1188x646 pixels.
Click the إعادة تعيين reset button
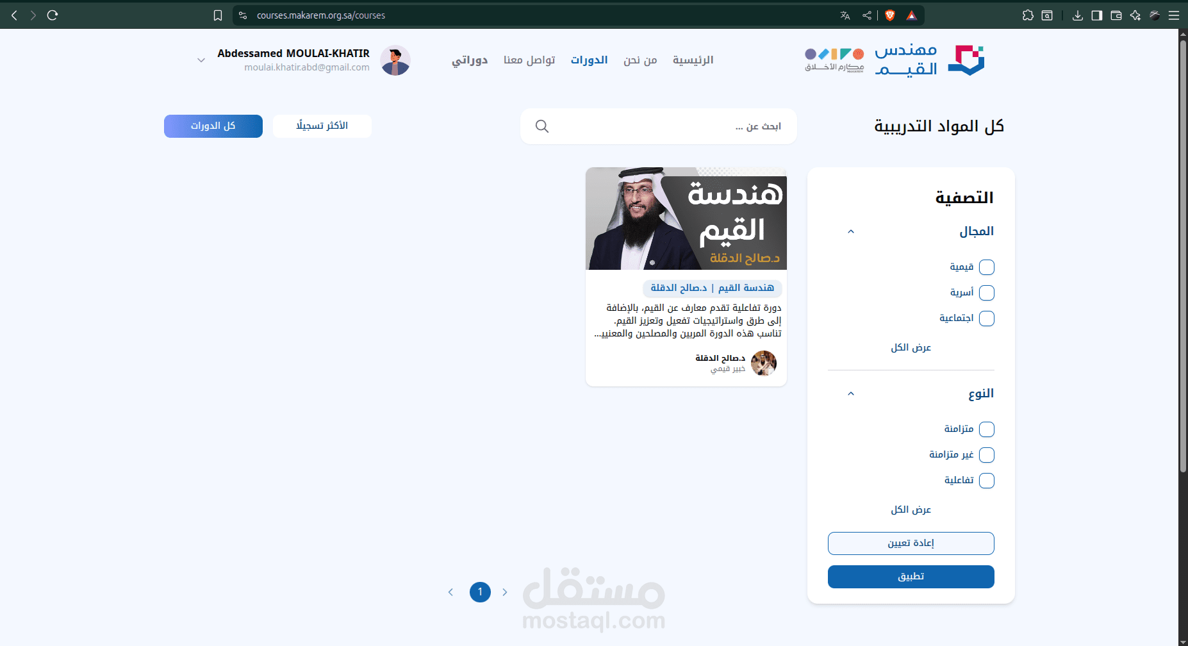click(x=911, y=543)
